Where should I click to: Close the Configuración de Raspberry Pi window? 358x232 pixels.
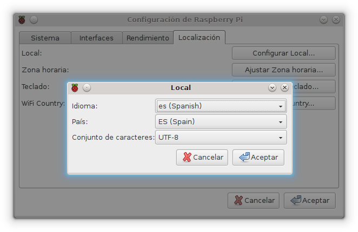pyautogui.click(x=336, y=20)
